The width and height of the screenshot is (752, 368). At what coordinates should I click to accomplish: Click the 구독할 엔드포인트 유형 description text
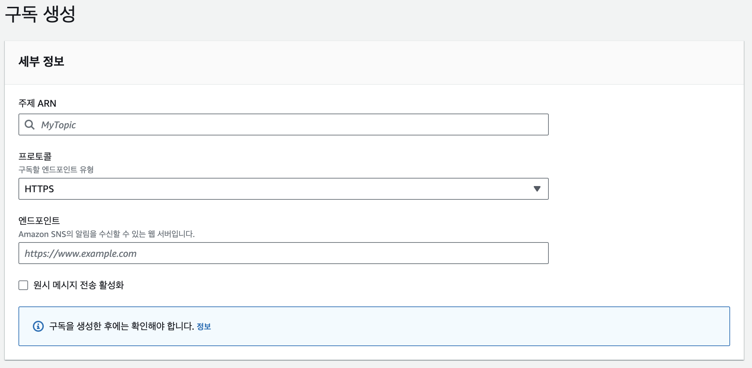(56, 170)
